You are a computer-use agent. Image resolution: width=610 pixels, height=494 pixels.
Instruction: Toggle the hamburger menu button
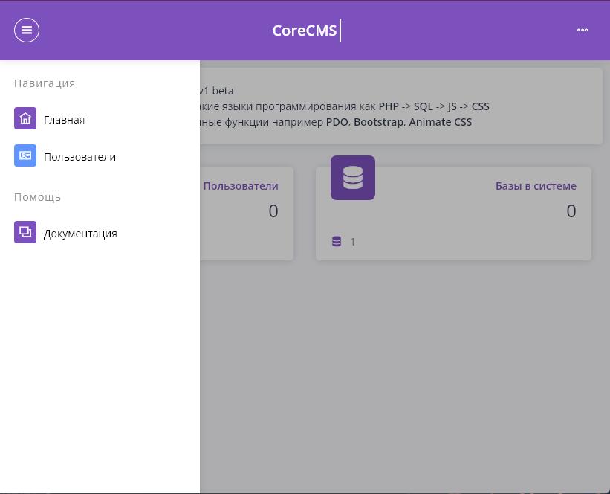click(27, 30)
